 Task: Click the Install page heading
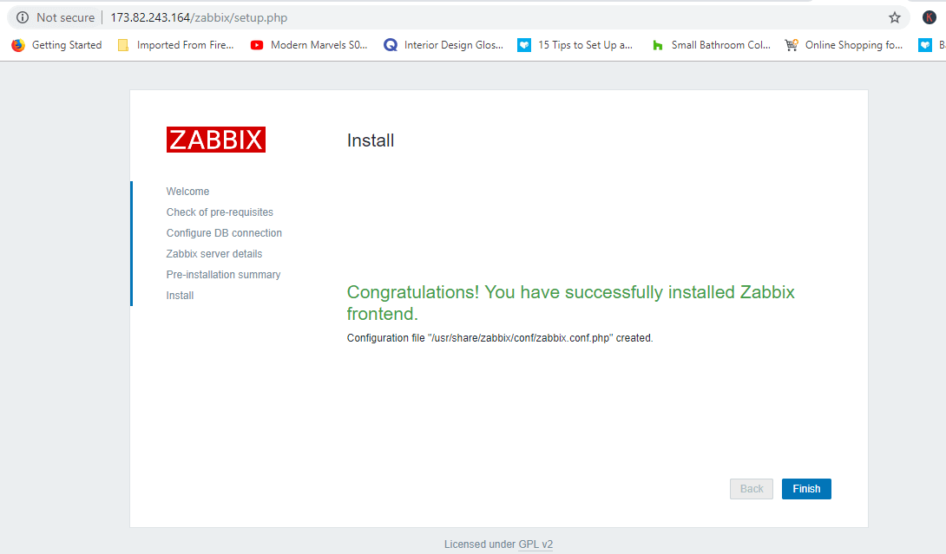pos(371,140)
